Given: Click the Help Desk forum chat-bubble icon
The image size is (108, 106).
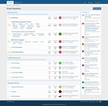Looking at the screenshot, I should click(9, 18).
